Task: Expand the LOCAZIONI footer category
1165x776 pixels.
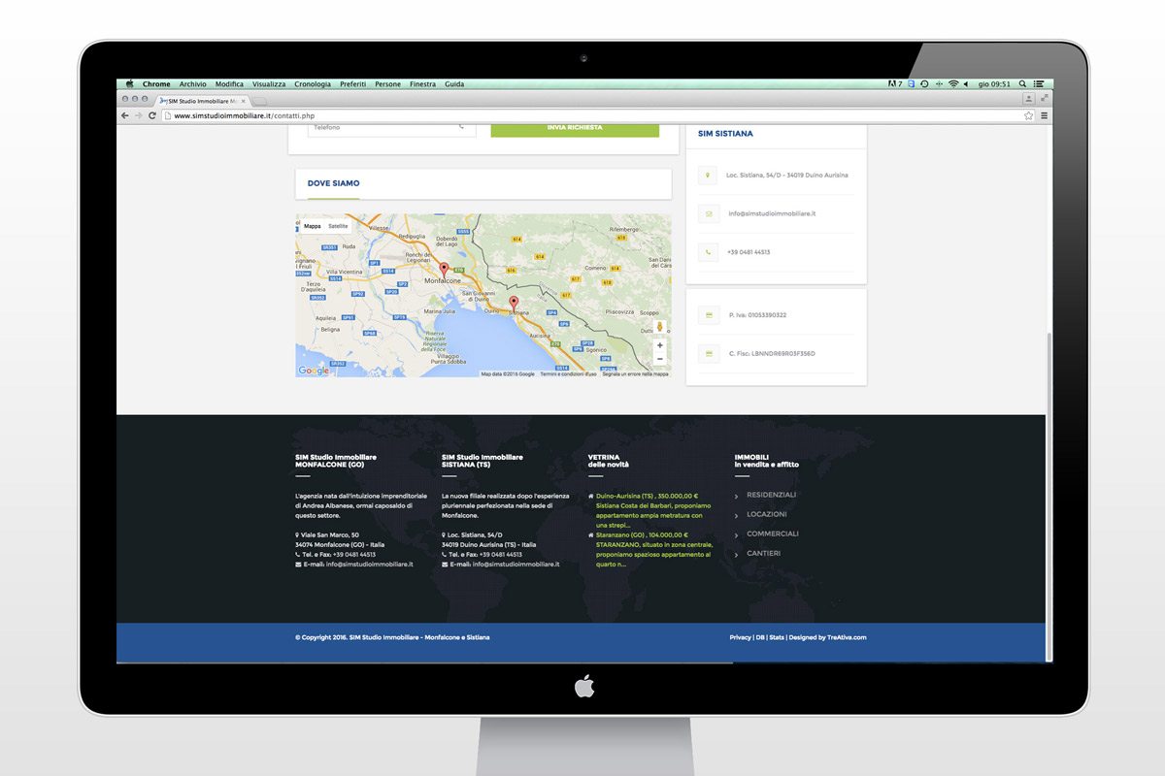Action: point(766,514)
